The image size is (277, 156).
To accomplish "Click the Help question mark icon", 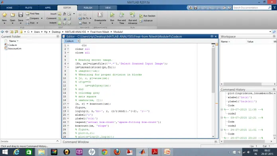I will point(230,8).
